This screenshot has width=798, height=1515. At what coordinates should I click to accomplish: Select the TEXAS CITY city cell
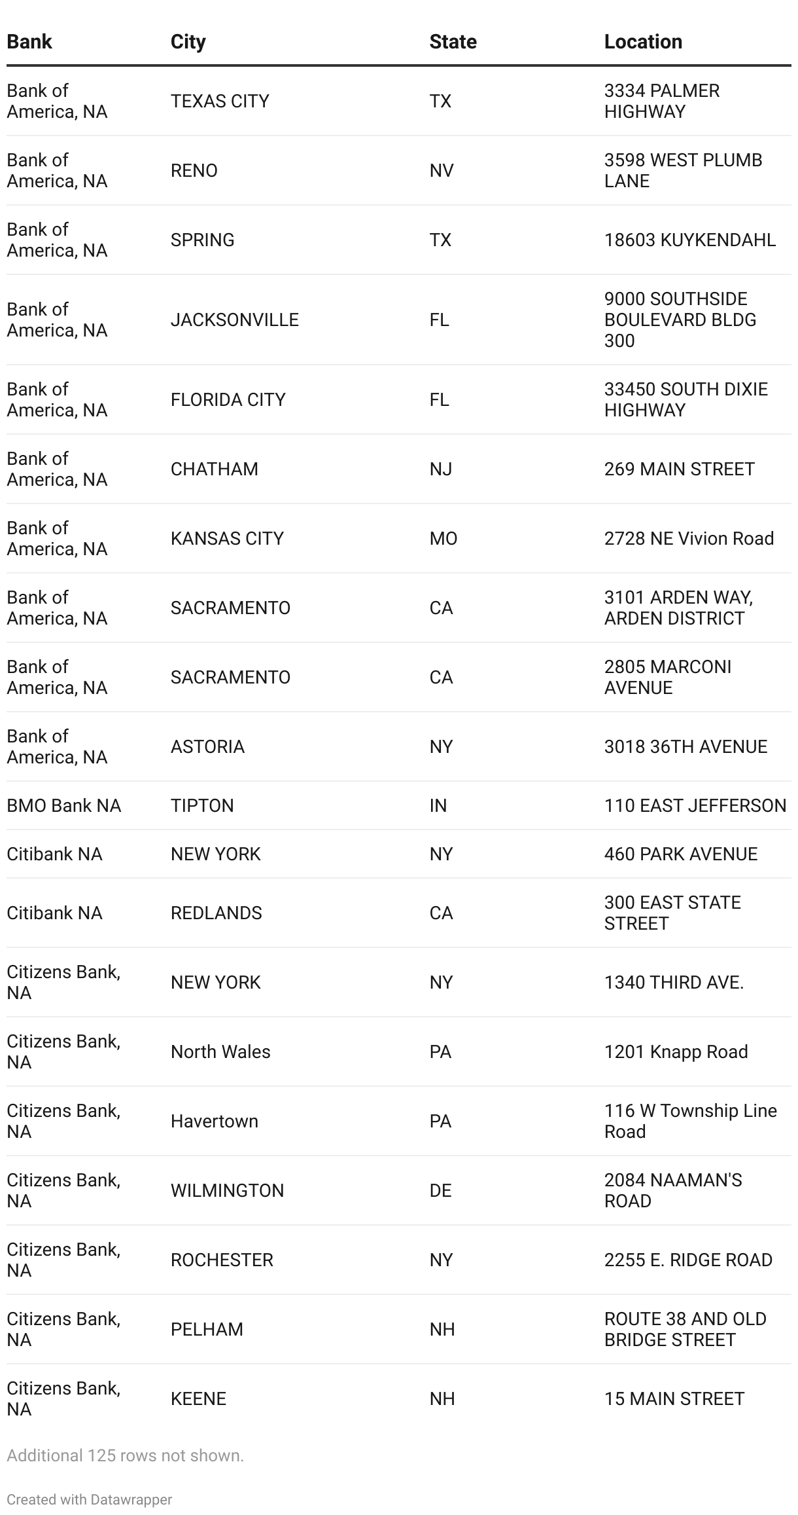tap(220, 101)
